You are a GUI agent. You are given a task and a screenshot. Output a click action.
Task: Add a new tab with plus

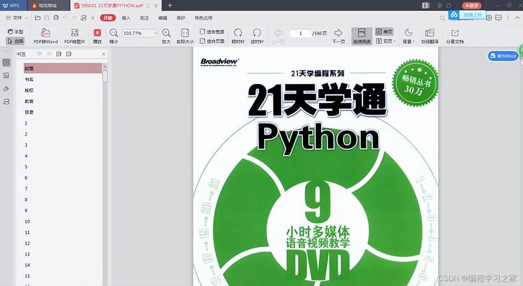click(x=170, y=5)
